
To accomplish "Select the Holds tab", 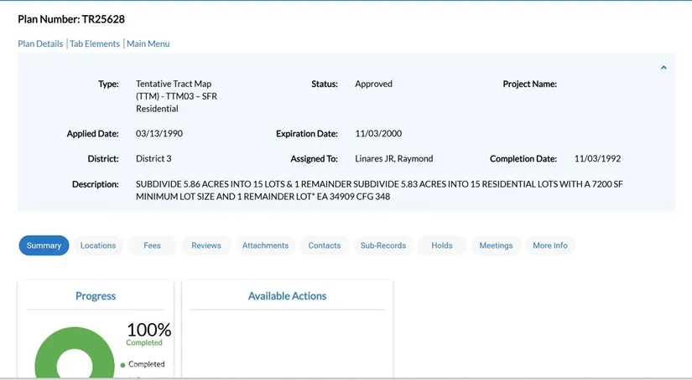I will coord(442,245).
